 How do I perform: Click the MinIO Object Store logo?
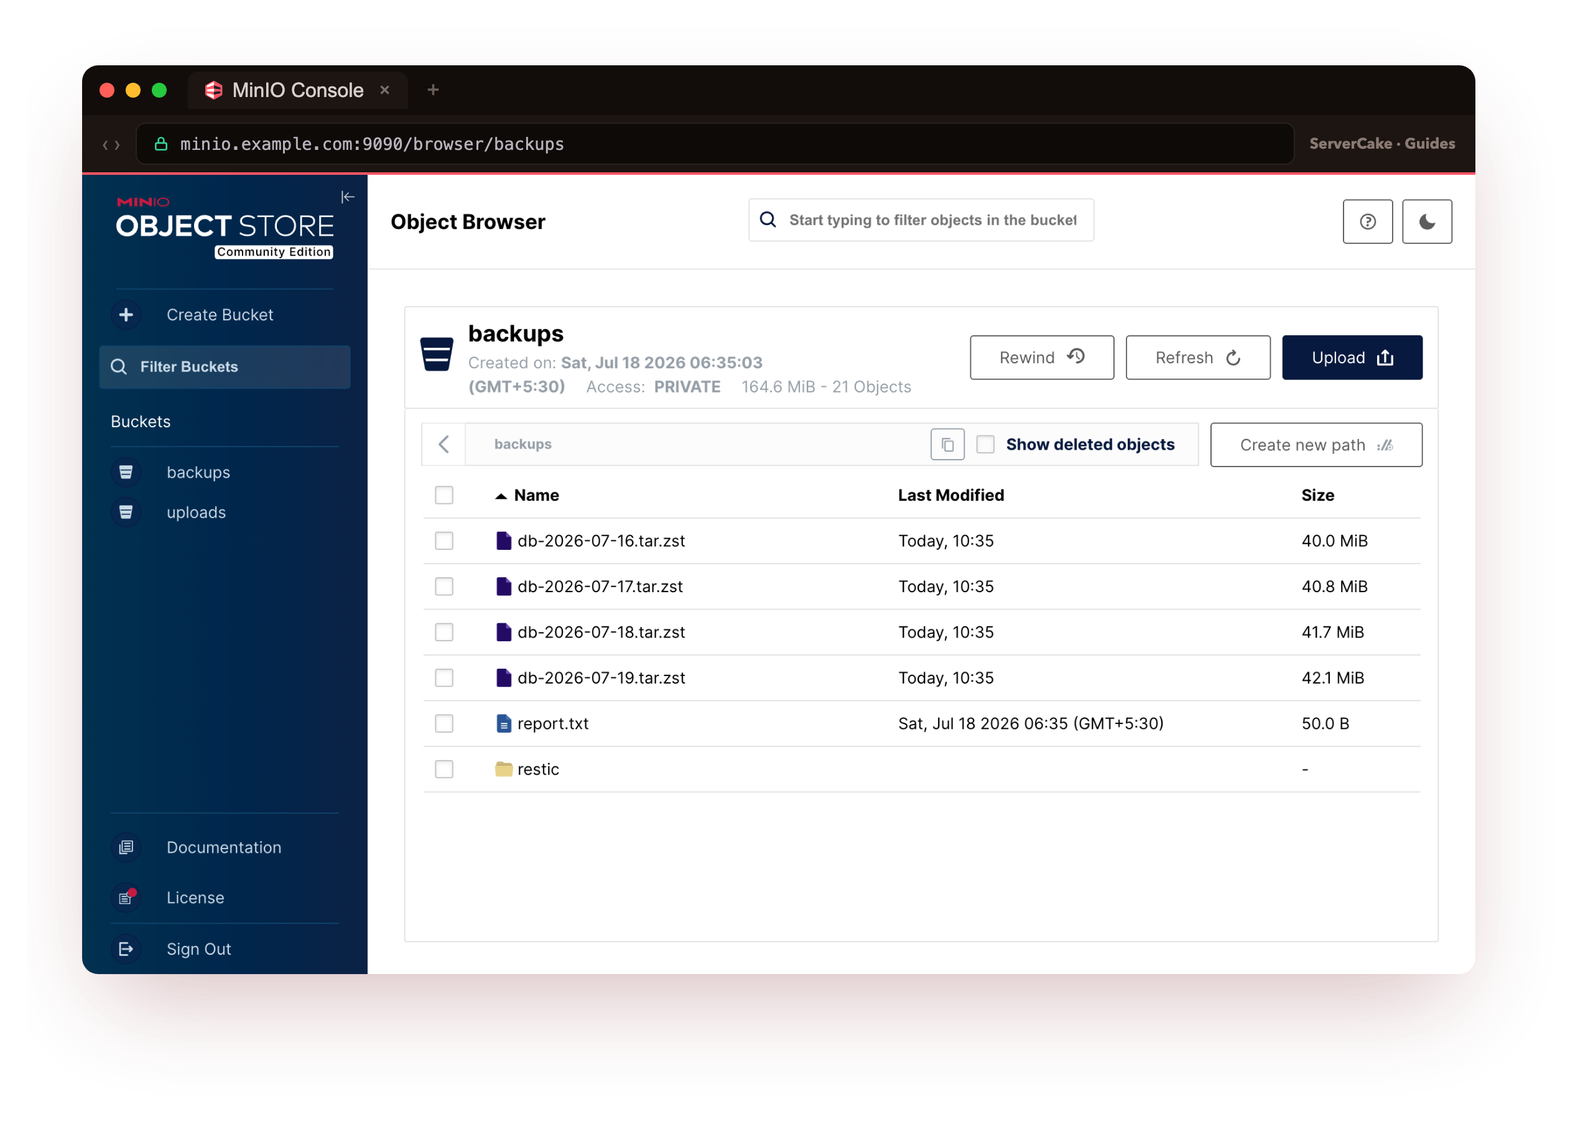click(x=225, y=228)
